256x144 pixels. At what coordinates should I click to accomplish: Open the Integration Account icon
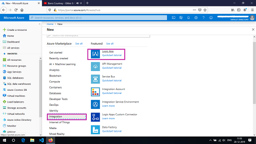95,92
